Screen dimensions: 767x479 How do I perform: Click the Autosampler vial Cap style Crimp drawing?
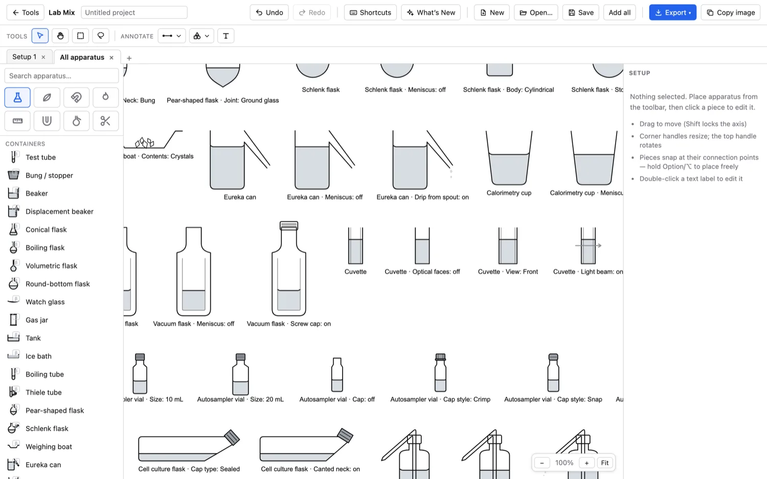coord(440,373)
